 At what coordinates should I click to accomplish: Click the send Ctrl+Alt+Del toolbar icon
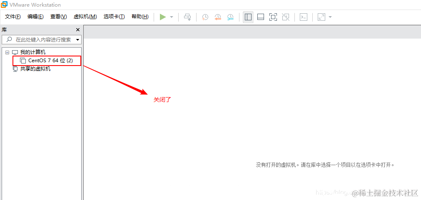187,17
